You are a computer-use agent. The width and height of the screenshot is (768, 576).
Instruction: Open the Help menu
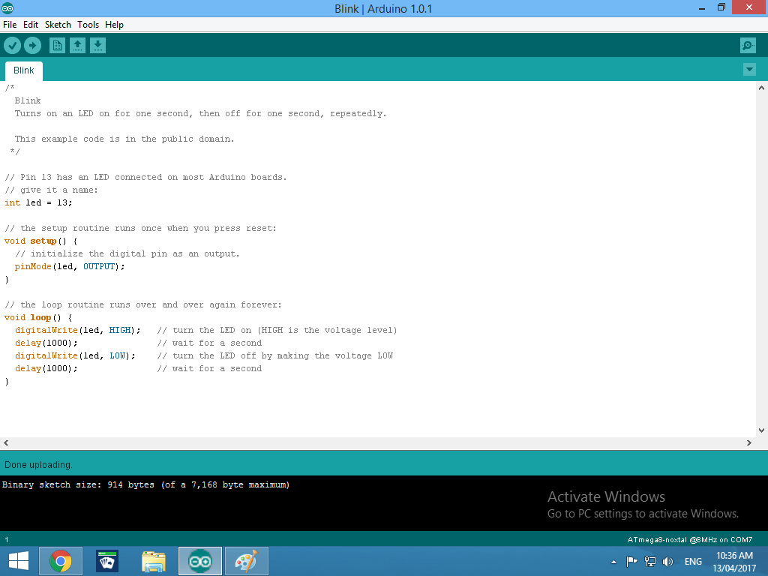(x=114, y=25)
